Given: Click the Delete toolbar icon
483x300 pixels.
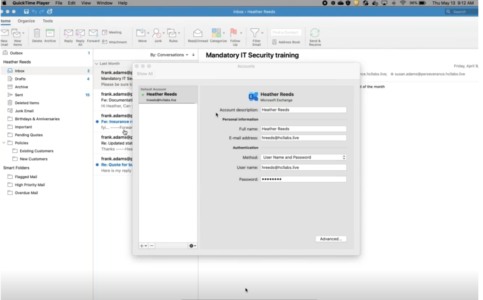Looking at the screenshot, I should [x=37, y=33].
